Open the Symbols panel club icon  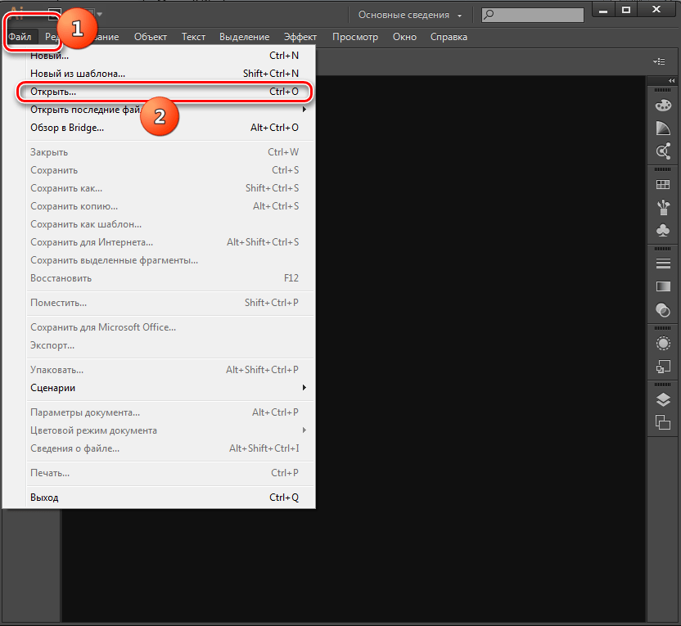pyautogui.click(x=663, y=231)
